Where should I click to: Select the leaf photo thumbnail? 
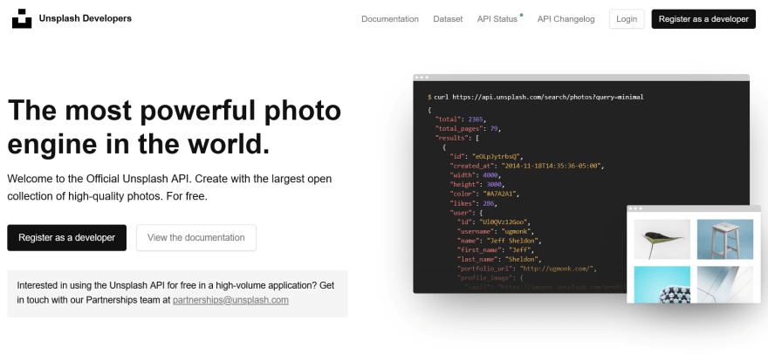click(x=662, y=239)
